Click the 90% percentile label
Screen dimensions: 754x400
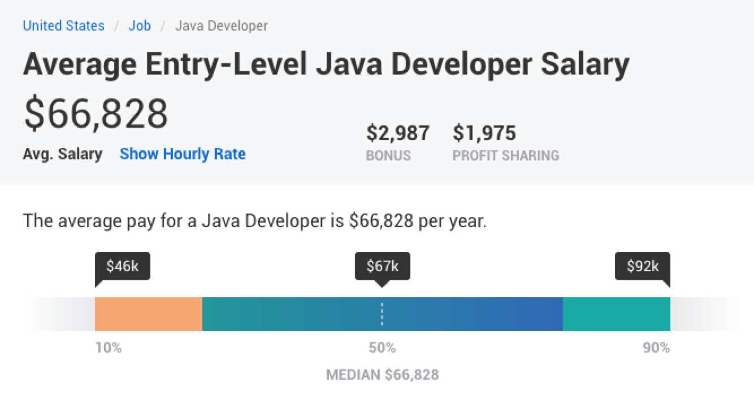(x=656, y=348)
